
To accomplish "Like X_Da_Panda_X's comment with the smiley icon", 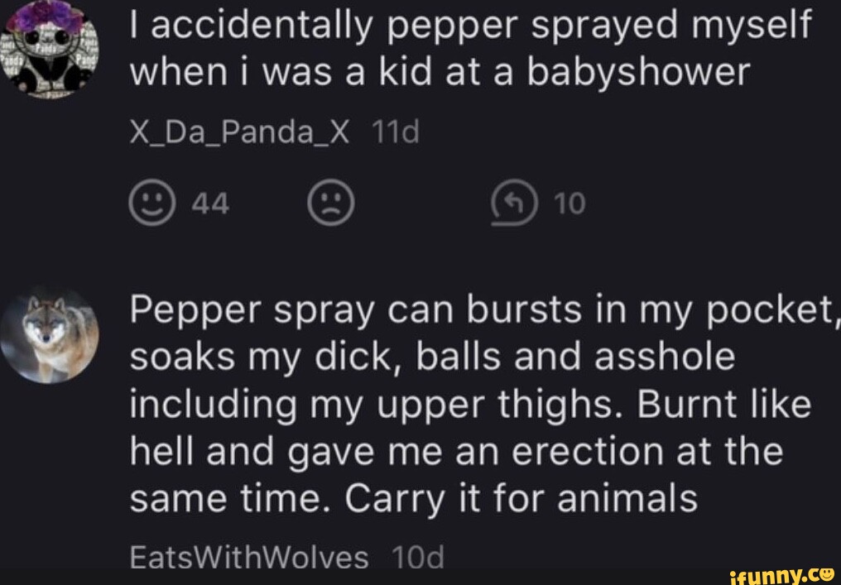I will 149,203.
